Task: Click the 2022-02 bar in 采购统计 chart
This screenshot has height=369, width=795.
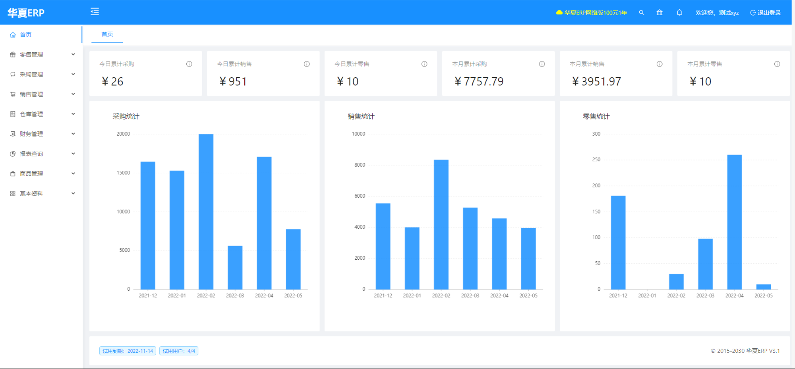Action: 206,211
